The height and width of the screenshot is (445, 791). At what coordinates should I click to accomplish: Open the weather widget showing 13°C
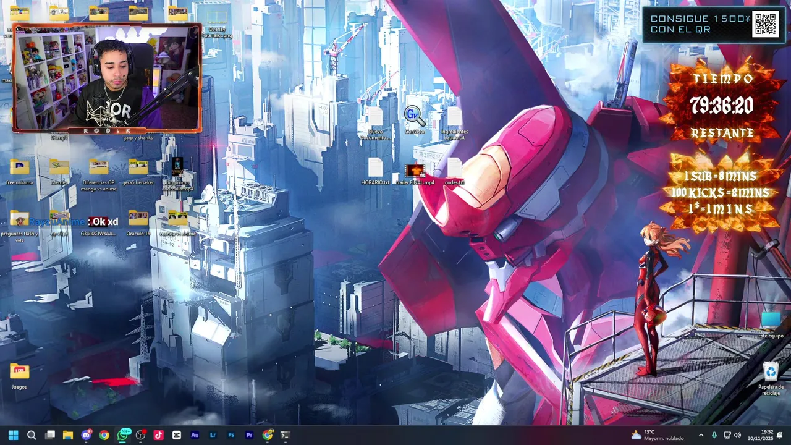click(x=657, y=435)
